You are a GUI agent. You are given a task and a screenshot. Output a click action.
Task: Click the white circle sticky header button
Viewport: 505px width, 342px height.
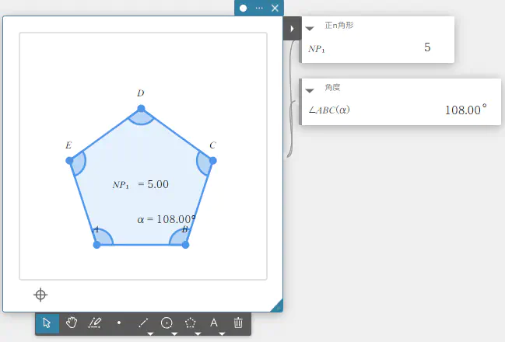[x=244, y=8]
